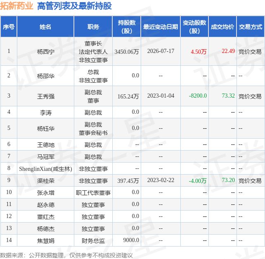Image resolution: width=265 pixels, height=259 pixels.
Task: Click the holding value 3450.06万
Action: click(x=127, y=52)
